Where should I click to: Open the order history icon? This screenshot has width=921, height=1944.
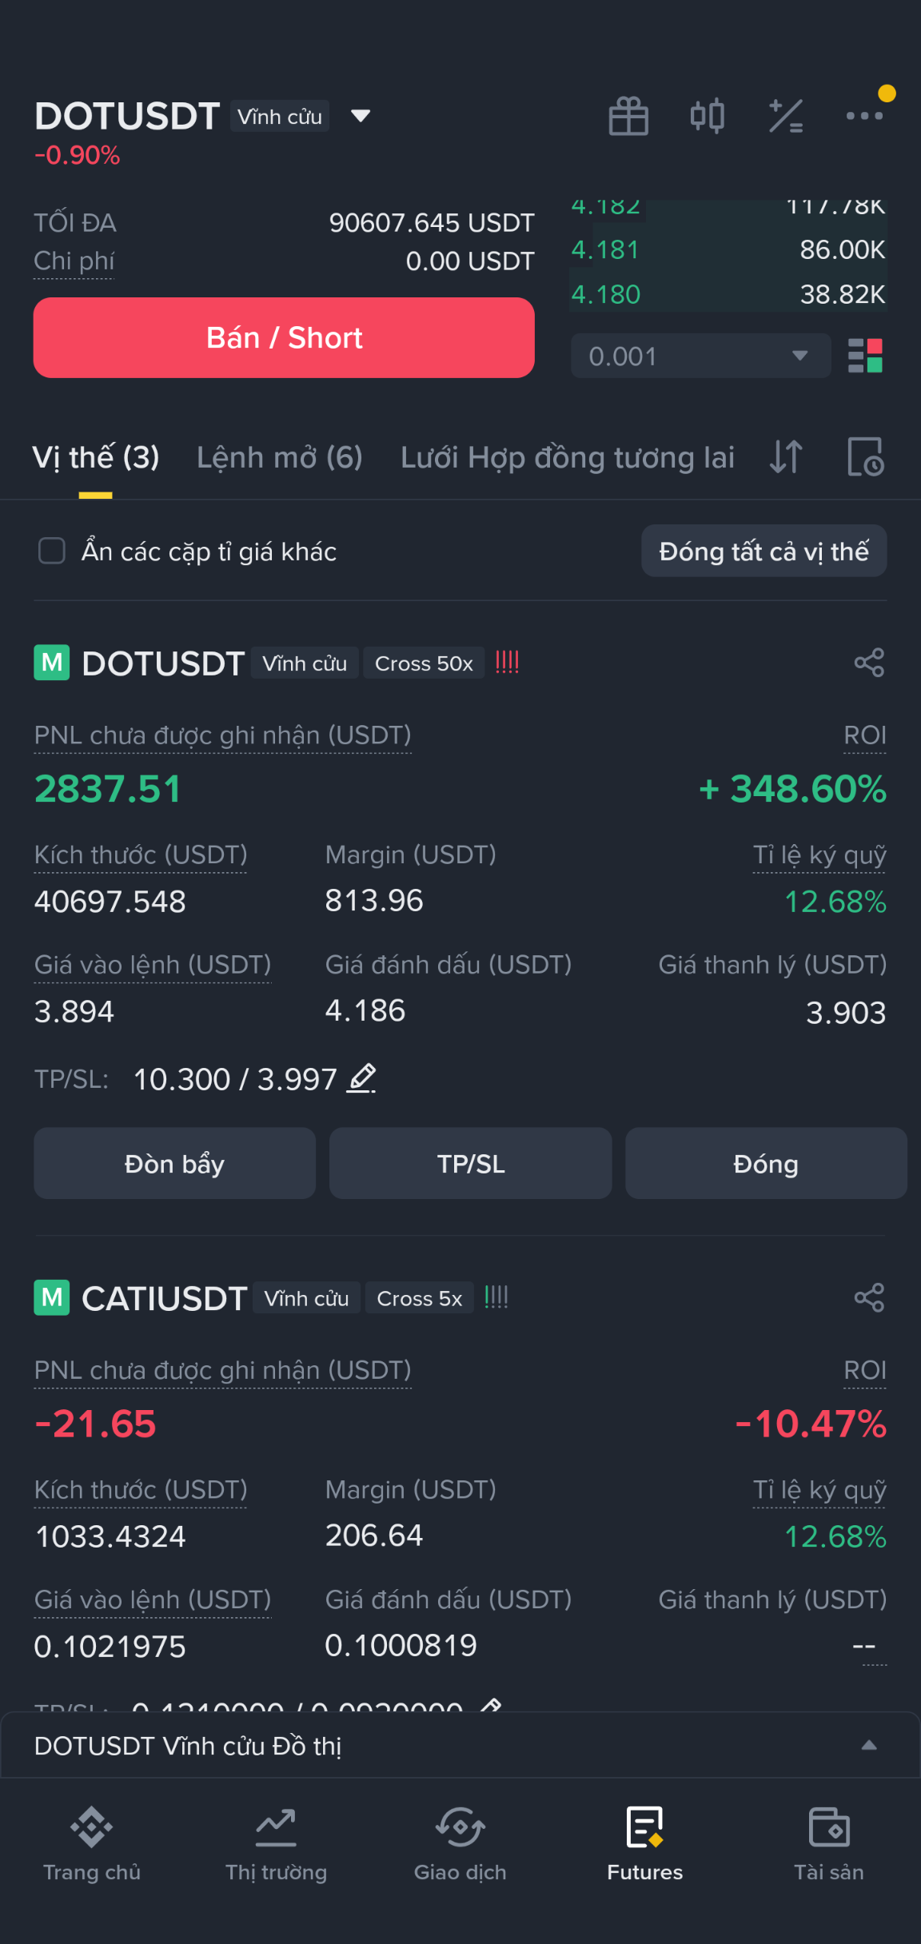click(x=865, y=457)
